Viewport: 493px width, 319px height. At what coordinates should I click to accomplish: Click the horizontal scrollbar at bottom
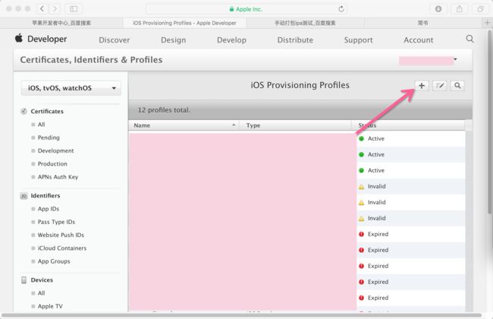pos(241,315)
